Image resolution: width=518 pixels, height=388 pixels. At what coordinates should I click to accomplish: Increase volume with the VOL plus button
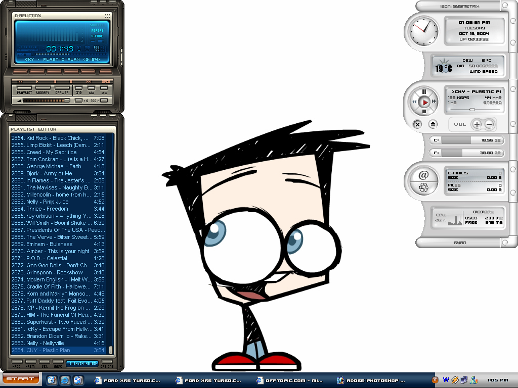(477, 124)
